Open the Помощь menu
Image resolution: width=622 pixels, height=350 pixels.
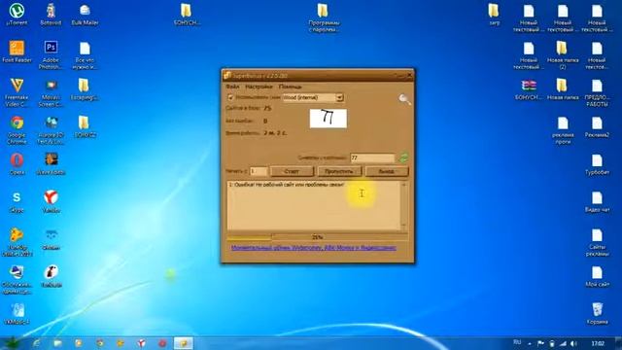click(290, 87)
